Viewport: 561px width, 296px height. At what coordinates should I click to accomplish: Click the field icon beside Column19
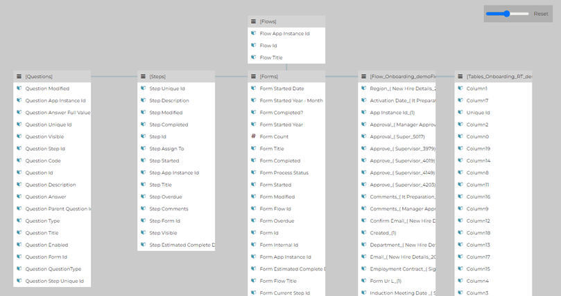click(460, 149)
